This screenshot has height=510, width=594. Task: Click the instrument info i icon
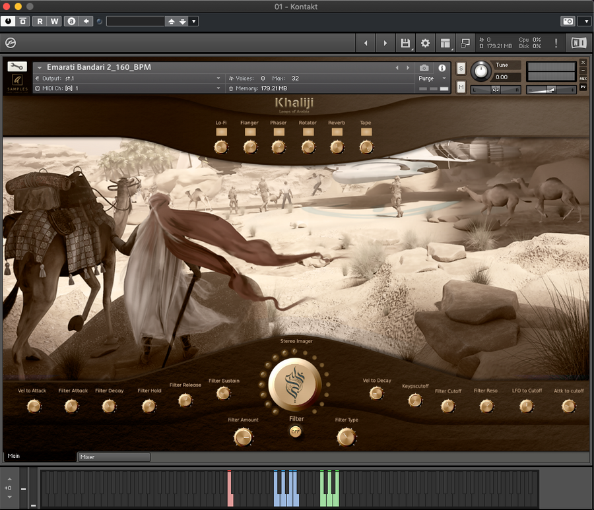pyautogui.click(x=442, y=68)
